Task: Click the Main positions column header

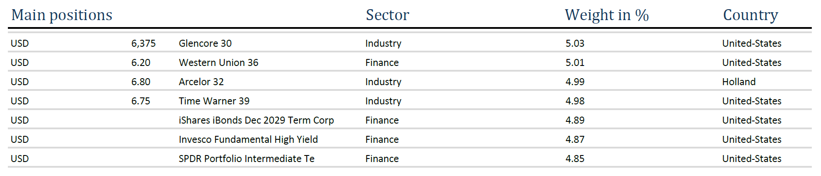Action: (x=62, y=15)
